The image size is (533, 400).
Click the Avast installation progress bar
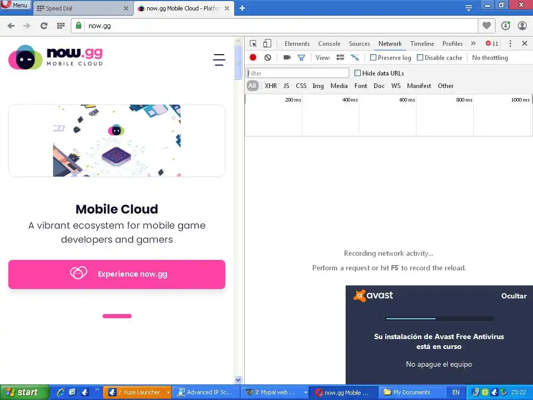pyautogui.click(x=439, y=319)
